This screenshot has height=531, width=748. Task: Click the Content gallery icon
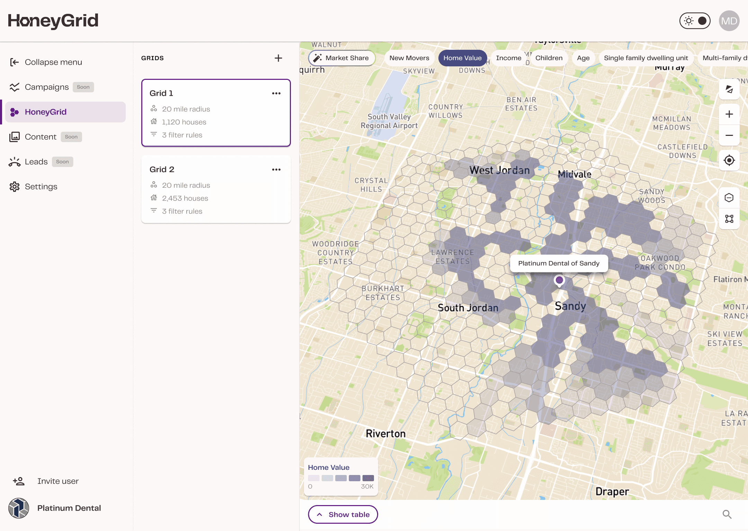(15, 137)
